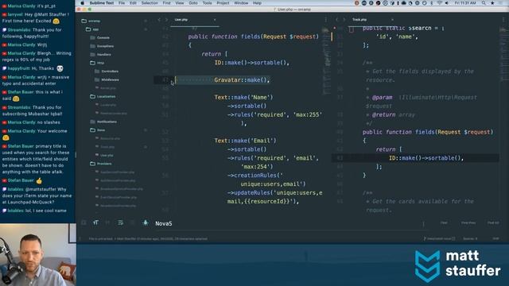The width and height of the screenshot is (509, 286).
Task: Switch to the Track.php tab in right pane
Action: pos(359,20)
